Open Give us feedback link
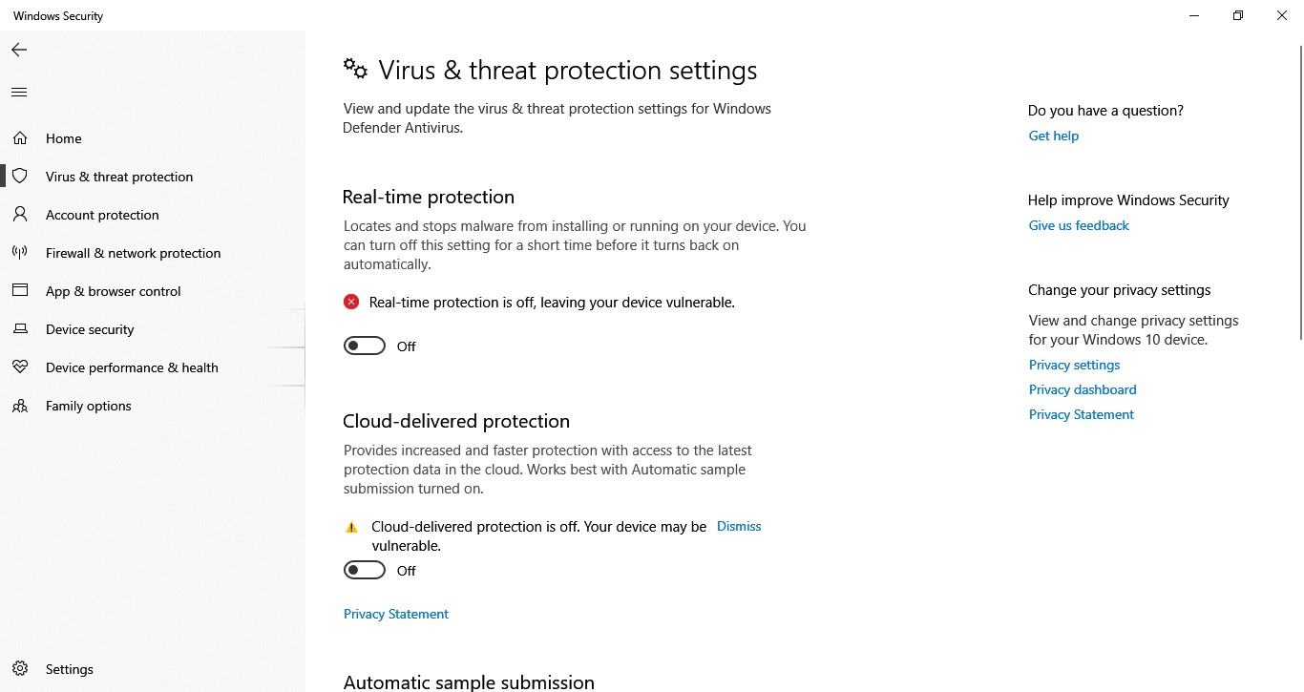 tap(1079, 225)
